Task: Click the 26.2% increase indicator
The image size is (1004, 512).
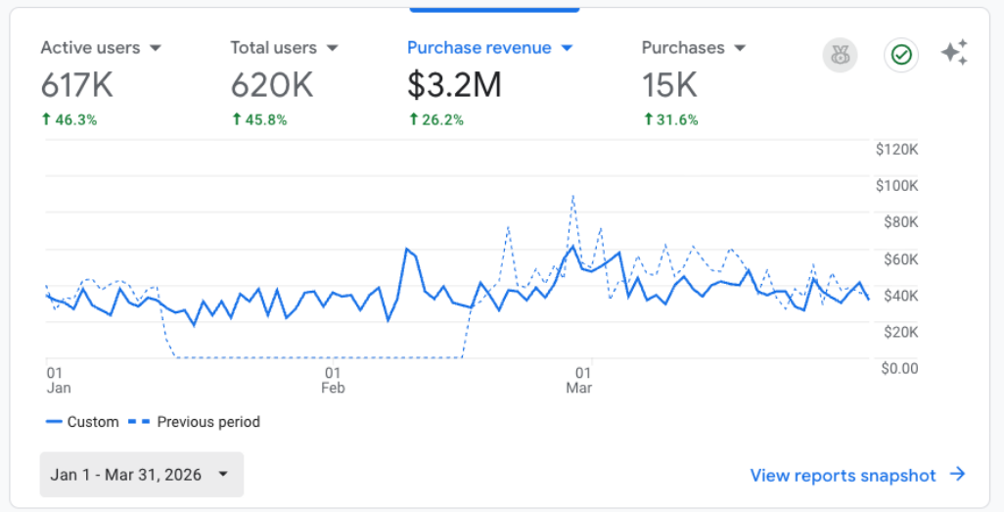Action: (436, 119)
